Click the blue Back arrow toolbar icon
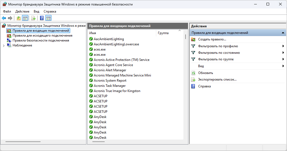This screenshot has width=287, height=151. (4, 18)
